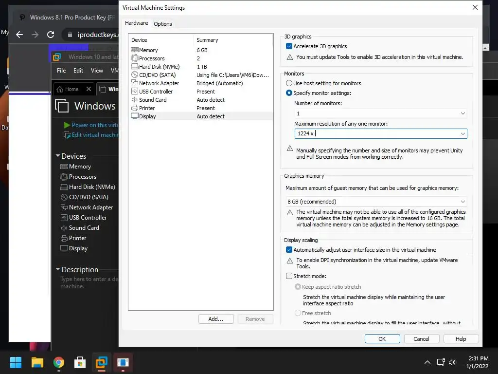Open View menu in VMware

97,71
